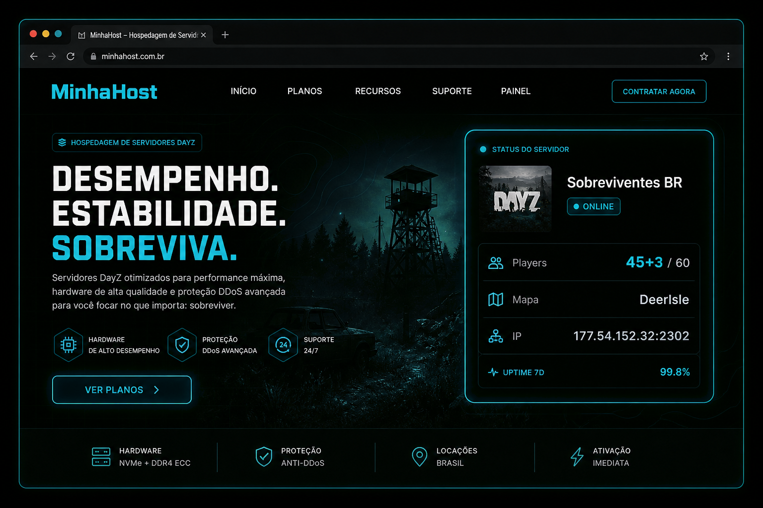Click the HOSPEDAGEM DE SERVIDORES DAYZ badge
The image size is (763, 508).
click(127, 142)
